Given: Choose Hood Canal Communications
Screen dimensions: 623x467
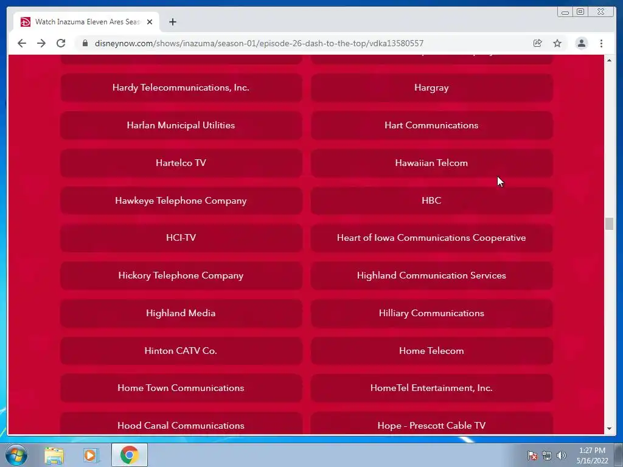Looking at the screenshot, I should tap(181, 424).
